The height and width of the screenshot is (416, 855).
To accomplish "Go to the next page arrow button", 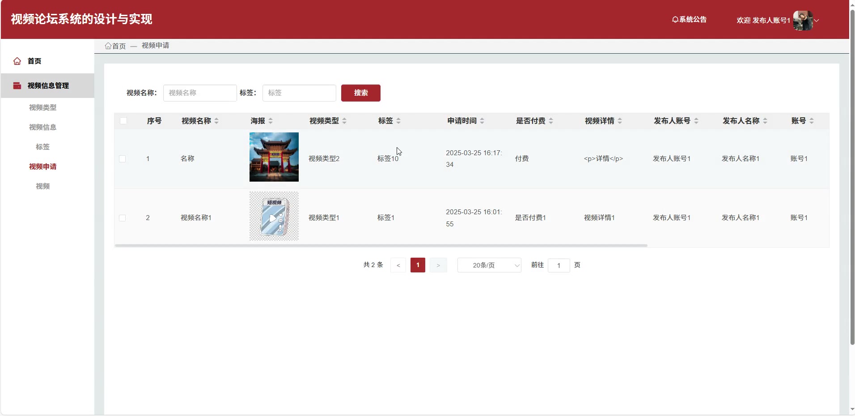I will [438, 265].
